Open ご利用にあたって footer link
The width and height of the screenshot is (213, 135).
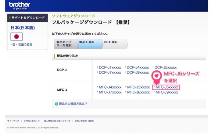(32, 121)
